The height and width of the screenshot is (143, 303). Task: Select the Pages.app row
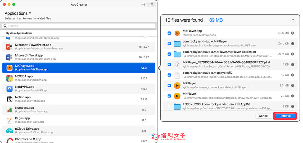click(79, 120)
